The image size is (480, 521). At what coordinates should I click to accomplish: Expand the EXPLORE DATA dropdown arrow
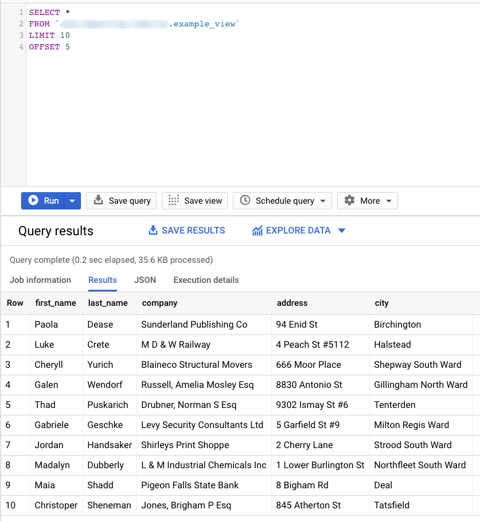[342, 230]
